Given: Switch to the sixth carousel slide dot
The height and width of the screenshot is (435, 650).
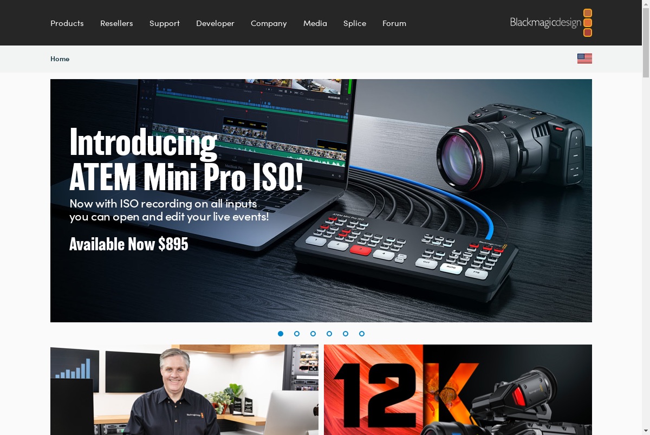Looking at the screenshot, I should (x=362, y=334).
